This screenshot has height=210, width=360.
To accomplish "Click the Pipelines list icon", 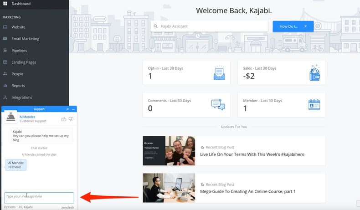I will 5,50.
